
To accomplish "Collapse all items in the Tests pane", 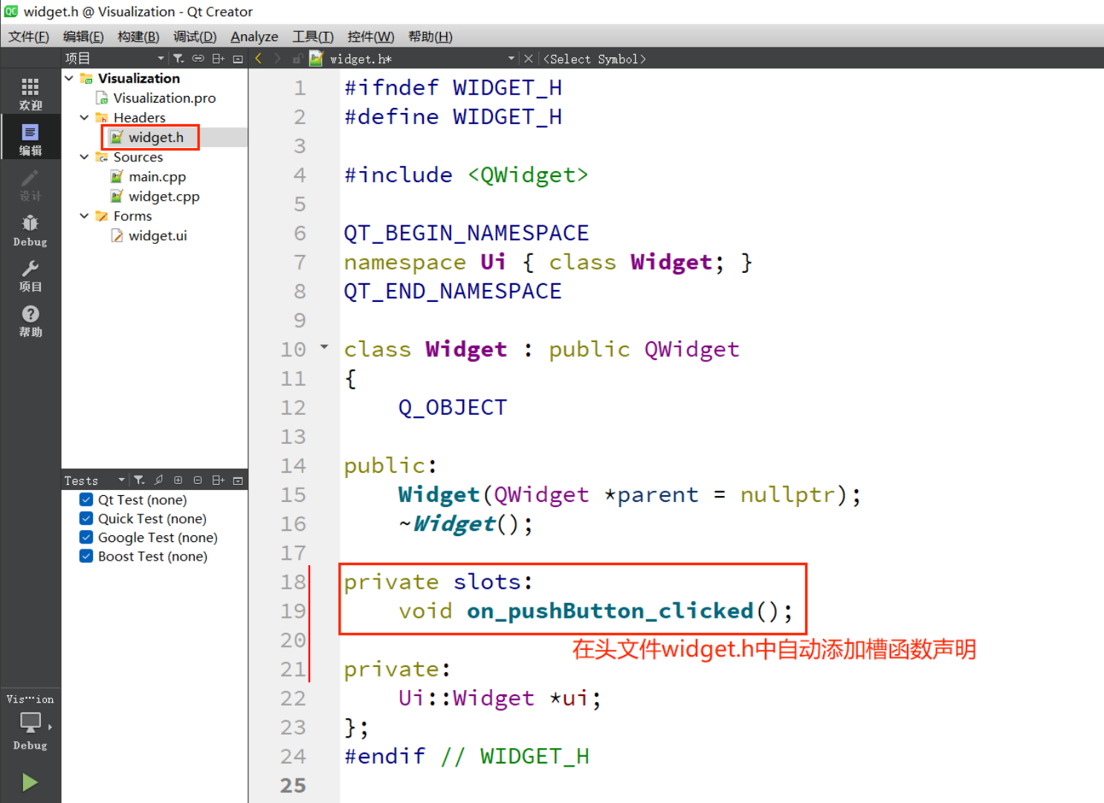I will click(198, 480).
